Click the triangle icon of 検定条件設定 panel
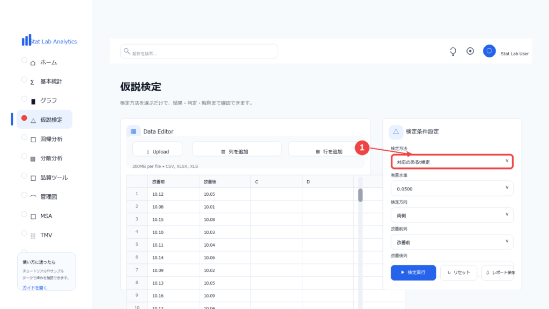The width and height of the screenshot is (549, 309). [396, 132]
